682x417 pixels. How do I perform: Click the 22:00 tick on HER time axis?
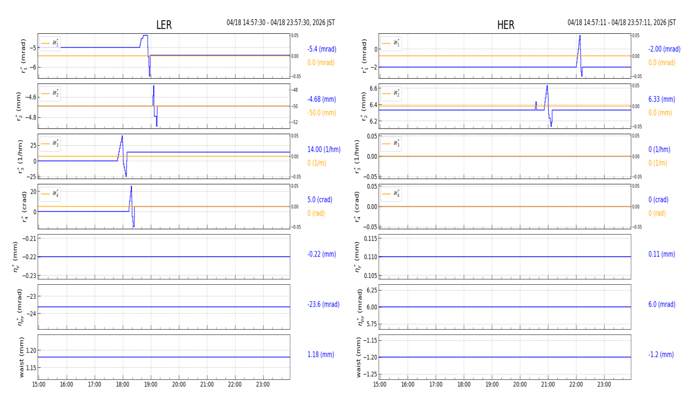tap(576, 385)
